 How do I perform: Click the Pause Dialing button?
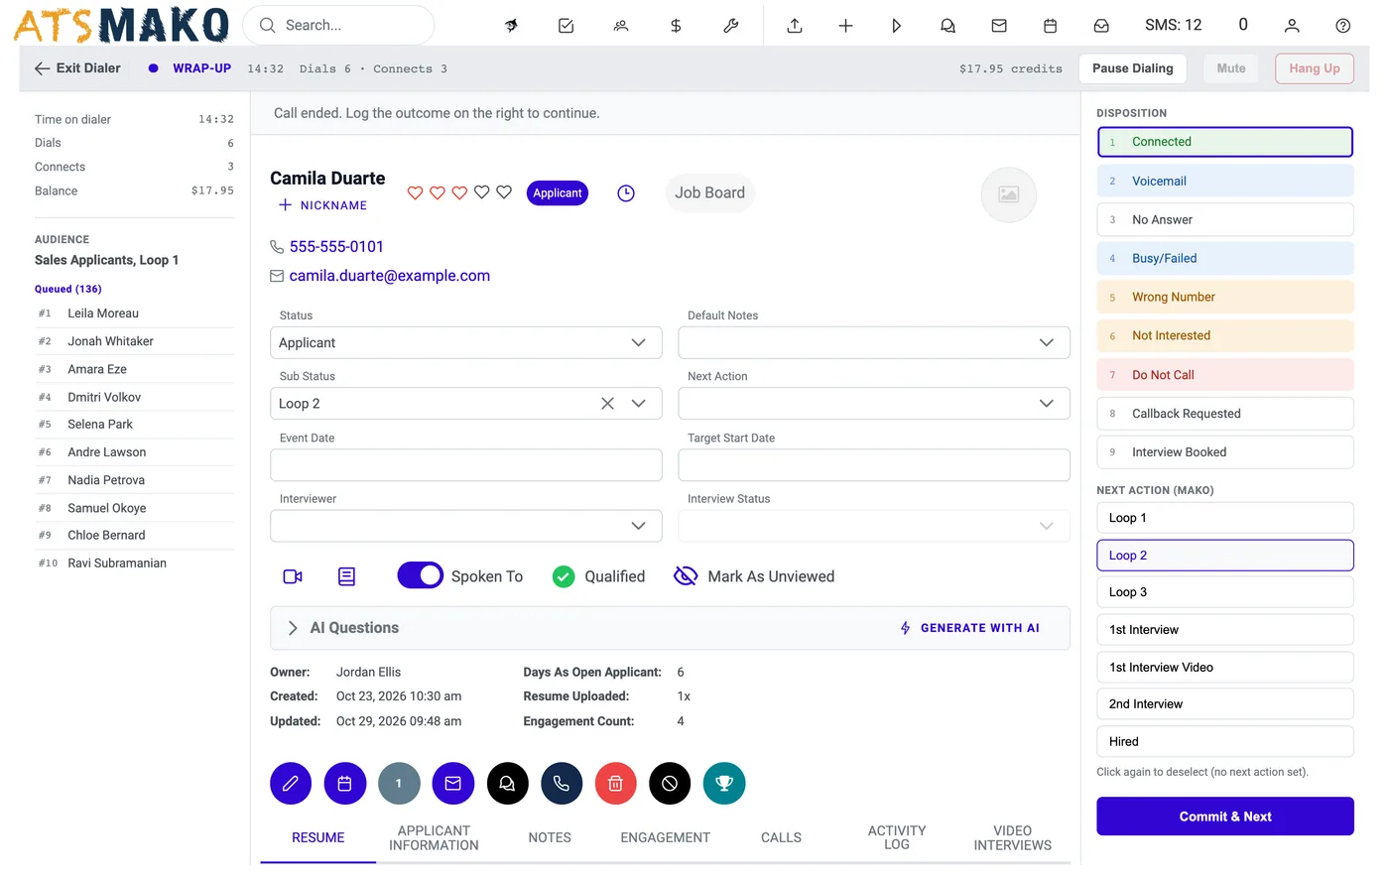(1133, 68)
